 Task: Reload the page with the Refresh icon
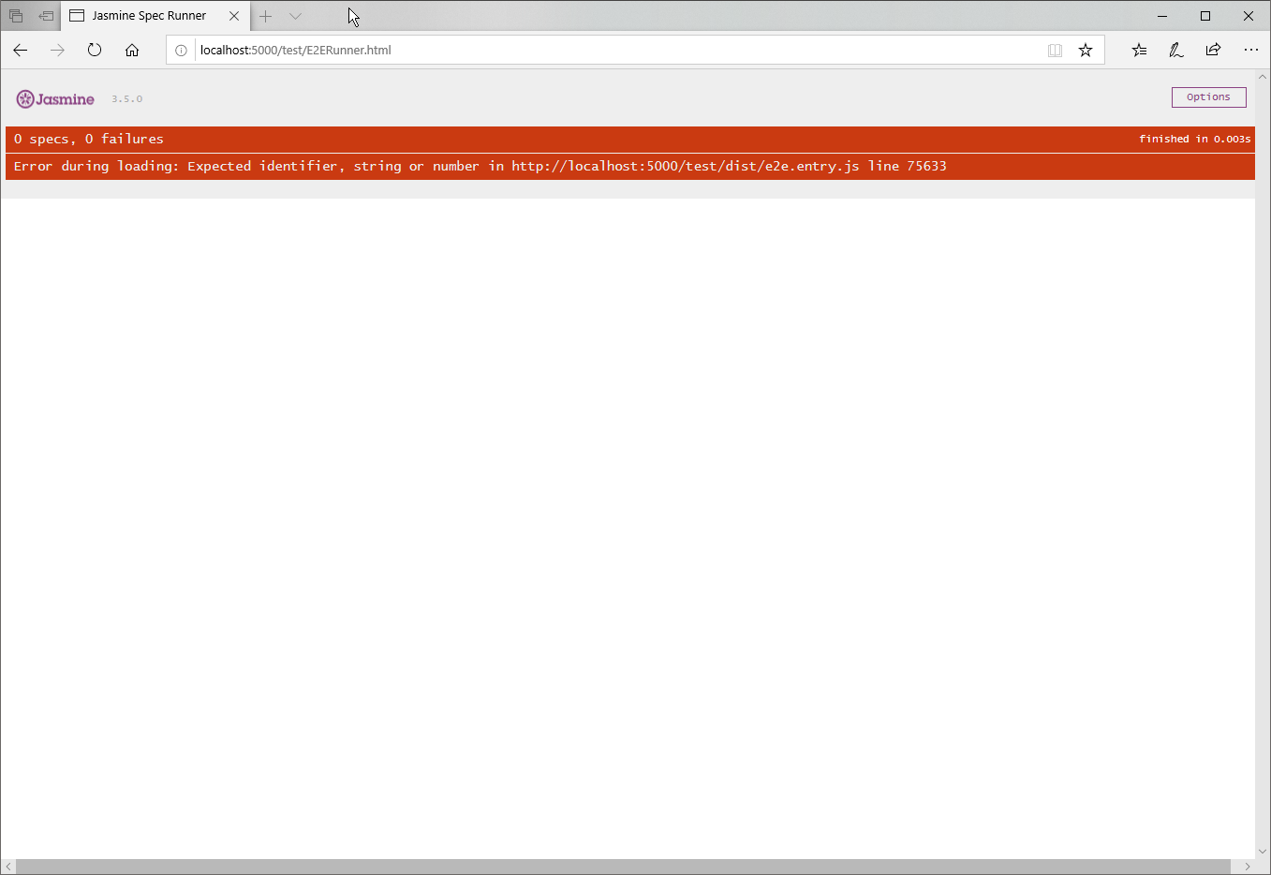(x=95, y=51)
